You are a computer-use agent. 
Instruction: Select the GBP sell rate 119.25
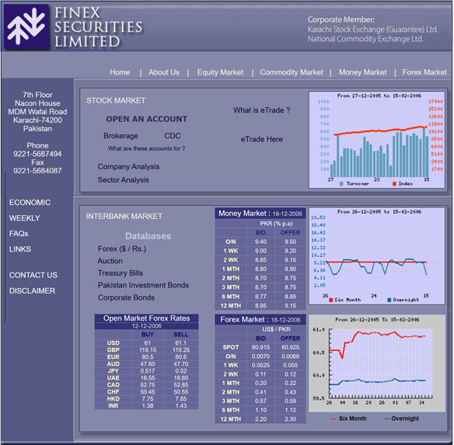pyautogui.click(x=181, y=350)
